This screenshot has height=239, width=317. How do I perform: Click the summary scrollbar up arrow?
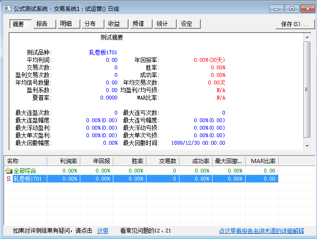[307, 37]
